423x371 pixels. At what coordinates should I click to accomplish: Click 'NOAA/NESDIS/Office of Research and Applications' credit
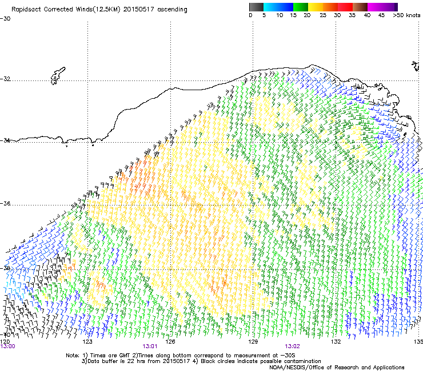click(337, 368)
